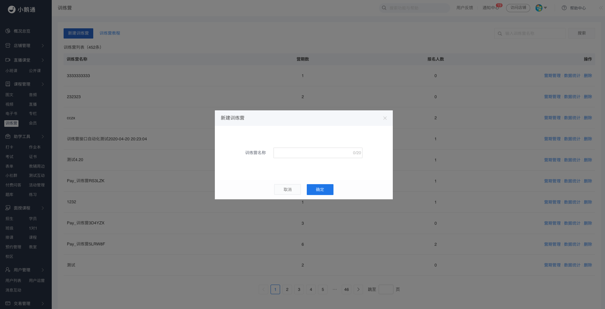Screen dimensions: 605x309
Task: Open 题库 in the sidebar
Action: tap(9, 195)
